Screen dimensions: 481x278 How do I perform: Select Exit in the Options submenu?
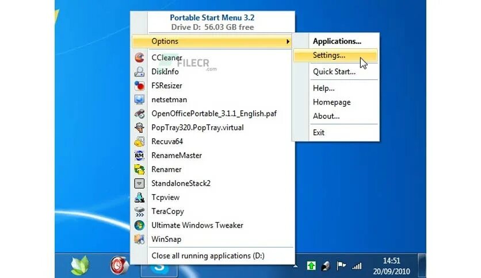tap(318, 133)
